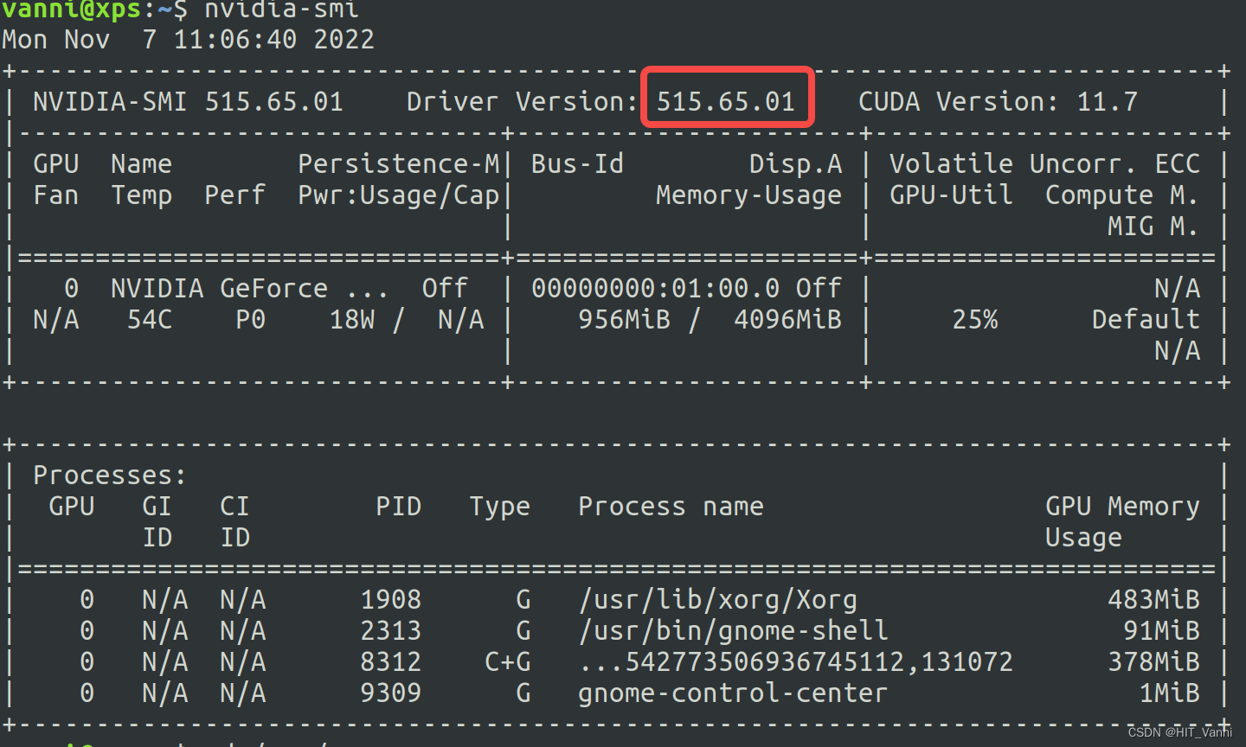Image resolution: width=1246 pixels, height=747 pixels.
Task: Click PID 8312
Action: (390, 662)
